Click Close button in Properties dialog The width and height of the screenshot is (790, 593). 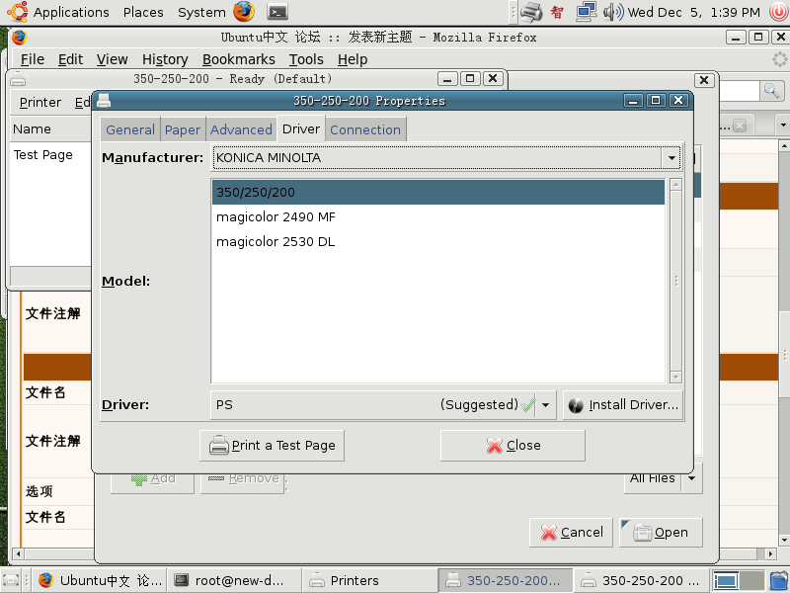pyautogui.click(x=513, y=446)
